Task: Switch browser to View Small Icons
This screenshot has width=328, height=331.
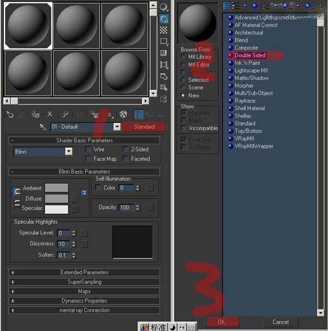Action: (x=245, y=7)
